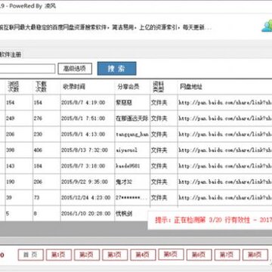Sort by 收录时间 column header
The width and height of the screenshot is (272, 272).
coord(74,87)
